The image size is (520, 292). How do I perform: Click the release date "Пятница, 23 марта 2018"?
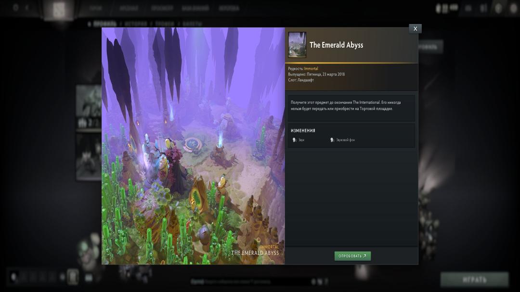pos(325,74)
